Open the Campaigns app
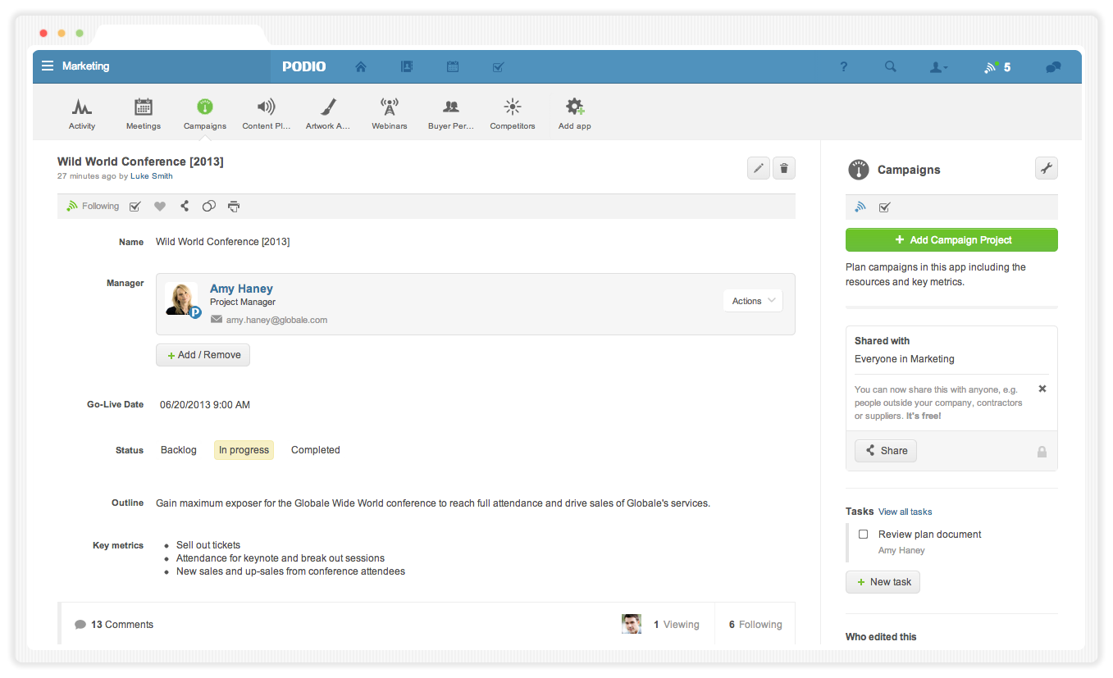 click(x=205, y=114)
